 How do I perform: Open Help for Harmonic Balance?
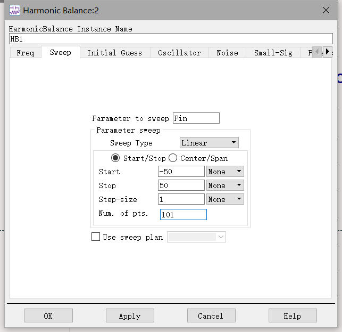tap(293, 315)
